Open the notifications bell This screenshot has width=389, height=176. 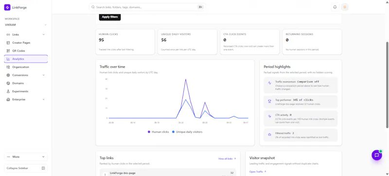(x=335, y=7)
